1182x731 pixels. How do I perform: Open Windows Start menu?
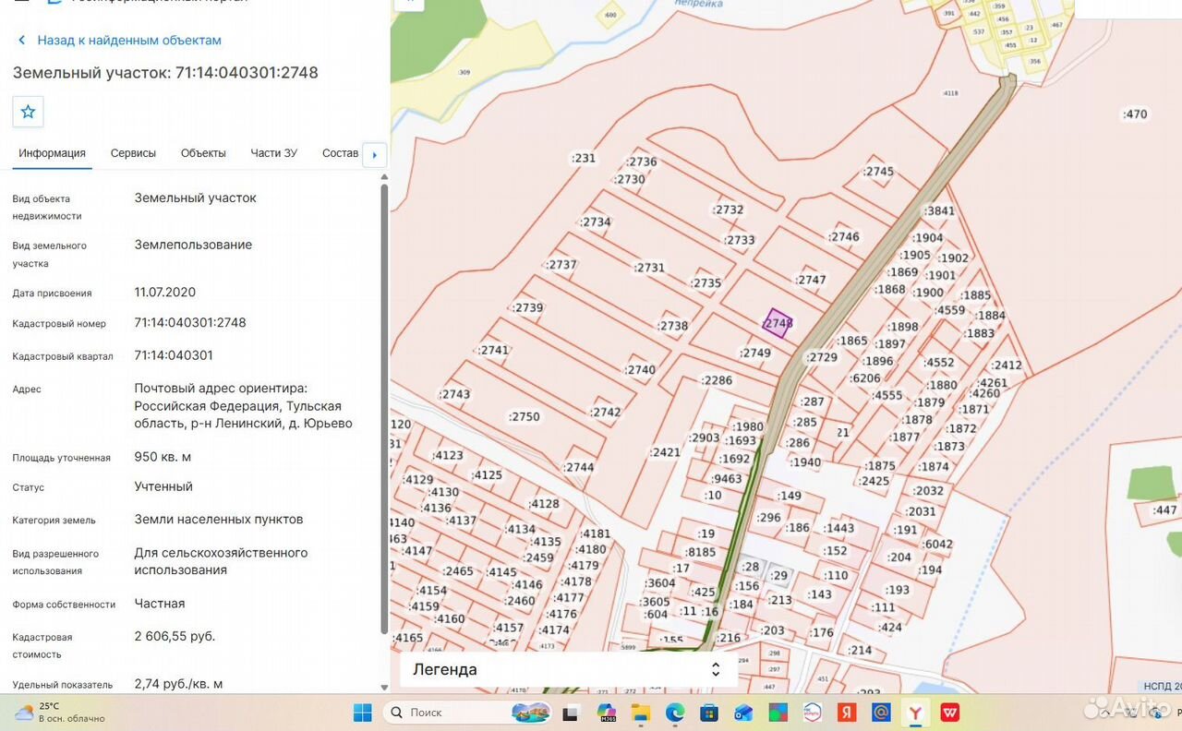tap(363, 713)
